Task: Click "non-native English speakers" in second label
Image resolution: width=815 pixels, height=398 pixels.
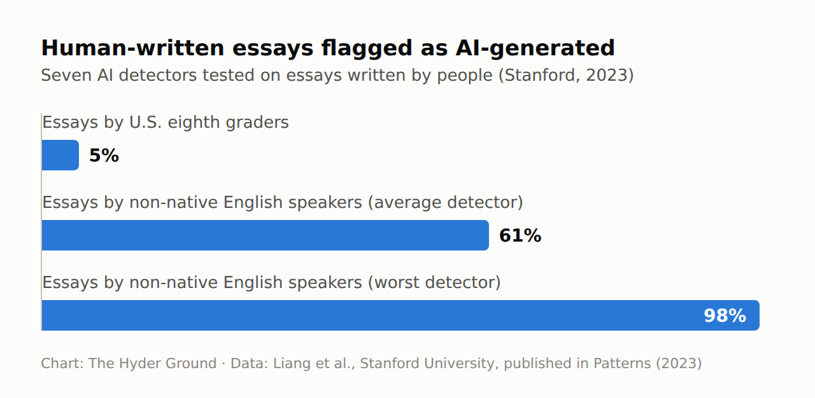Action: [x=246, y=202]
